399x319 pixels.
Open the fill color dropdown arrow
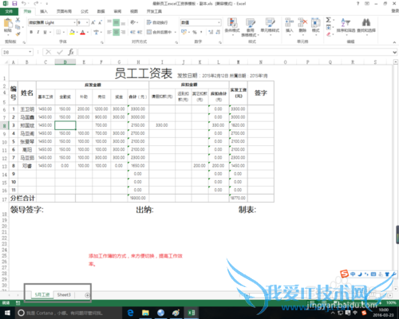(77, 33)
